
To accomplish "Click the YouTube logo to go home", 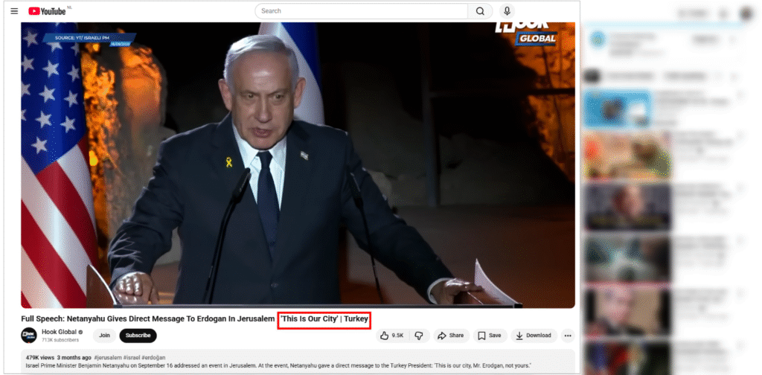I will [47, 11].
